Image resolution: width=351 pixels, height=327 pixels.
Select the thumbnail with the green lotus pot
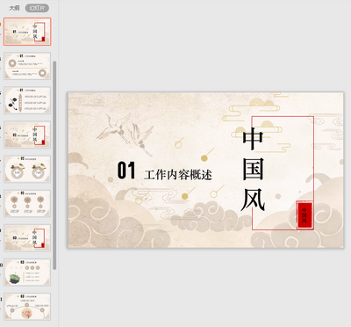tap(27, 272)
